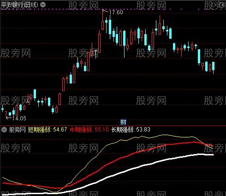Click the 中期强弱: 55.10 indicator value
Image resolution: width=226 pixels, height=196 pixels.
point(89,130)
